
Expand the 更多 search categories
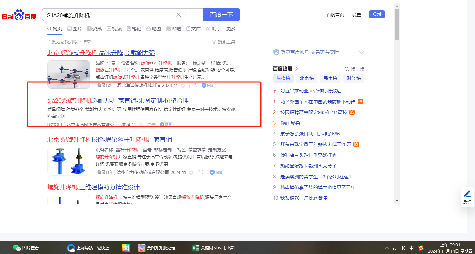pos(231,29)
